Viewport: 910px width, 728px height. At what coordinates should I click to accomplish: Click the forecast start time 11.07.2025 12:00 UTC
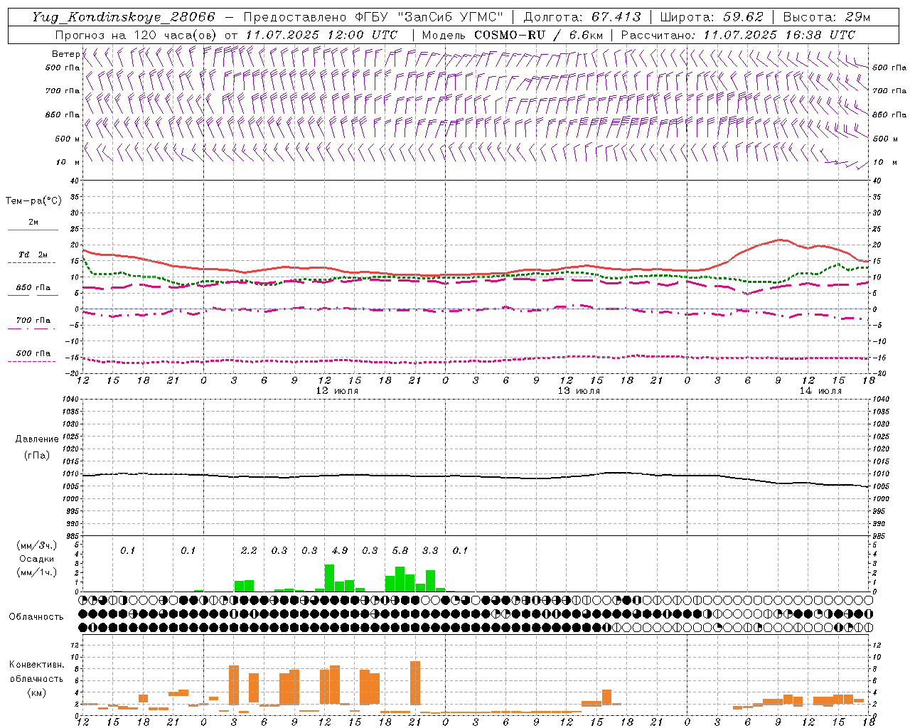(321, 35)
